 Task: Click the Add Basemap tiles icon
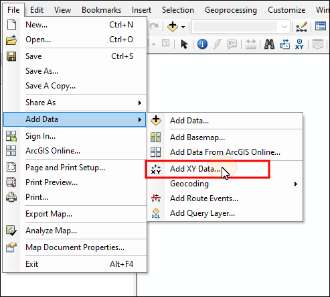point(156,137)
